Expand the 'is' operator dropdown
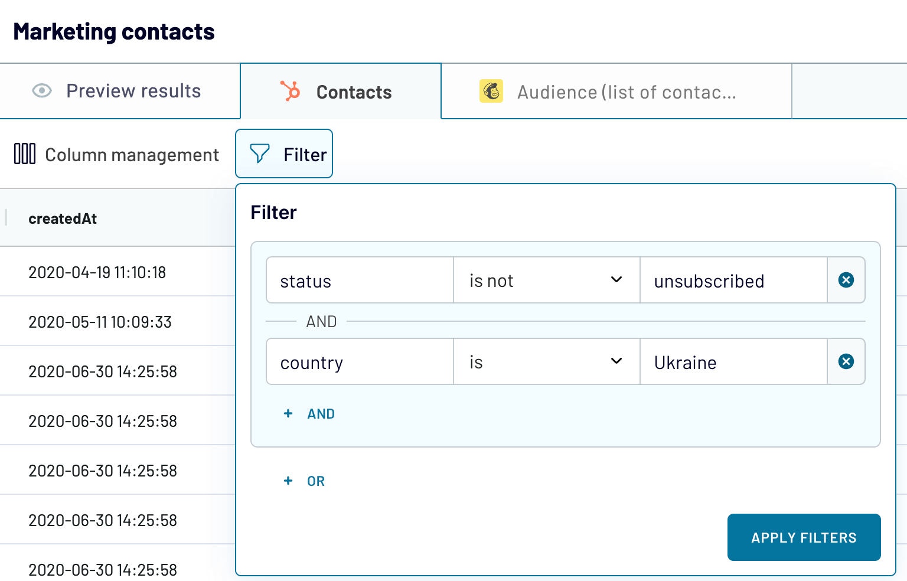907x581 pixels. tap(546, 362)
